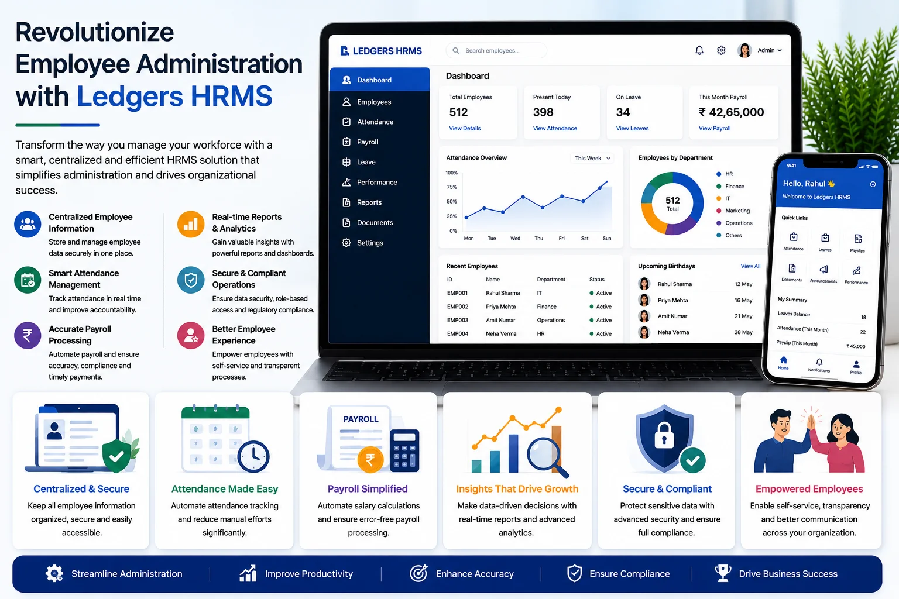899x599 pixels.
Task: Click Amit Kumar's Operations department cell
Action: (x=551, y=320)
